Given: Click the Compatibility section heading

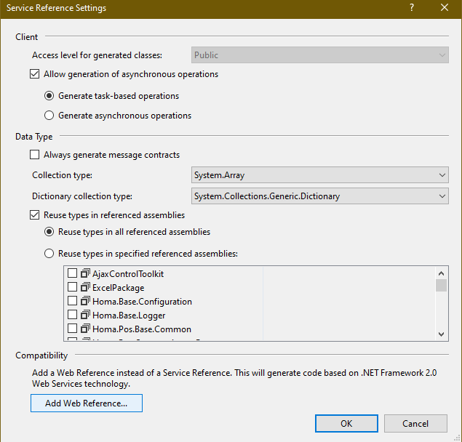Looking at the screenshot, I should pos(41,355).
